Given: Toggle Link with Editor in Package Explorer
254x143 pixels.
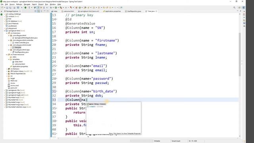Looking at the screenshot, I should click(38, 11).
